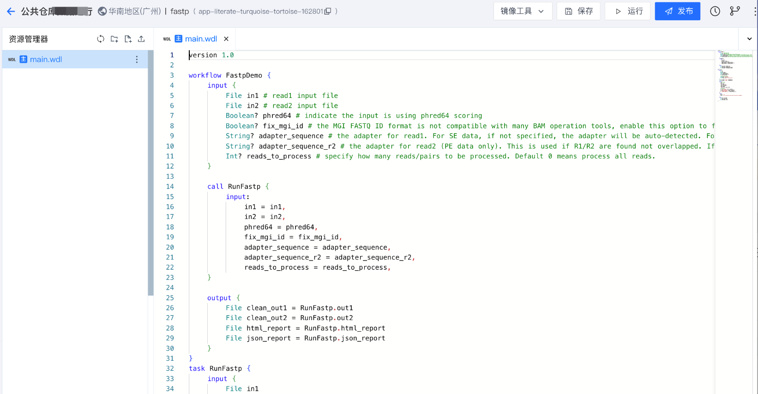
Task: Switch to the main.wdl editor tab
Action: tap(201, 39)
